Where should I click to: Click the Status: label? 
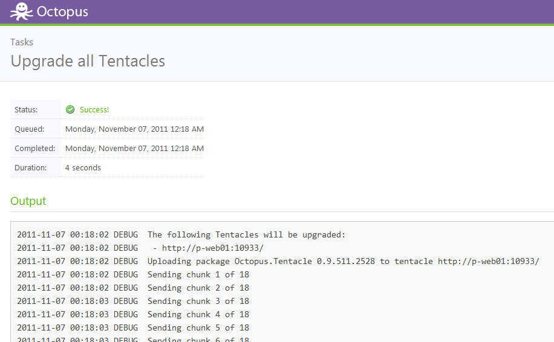[26, 110]
